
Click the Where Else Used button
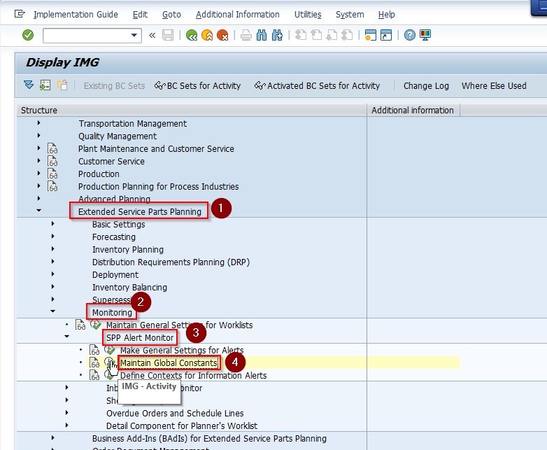(494, 86)
